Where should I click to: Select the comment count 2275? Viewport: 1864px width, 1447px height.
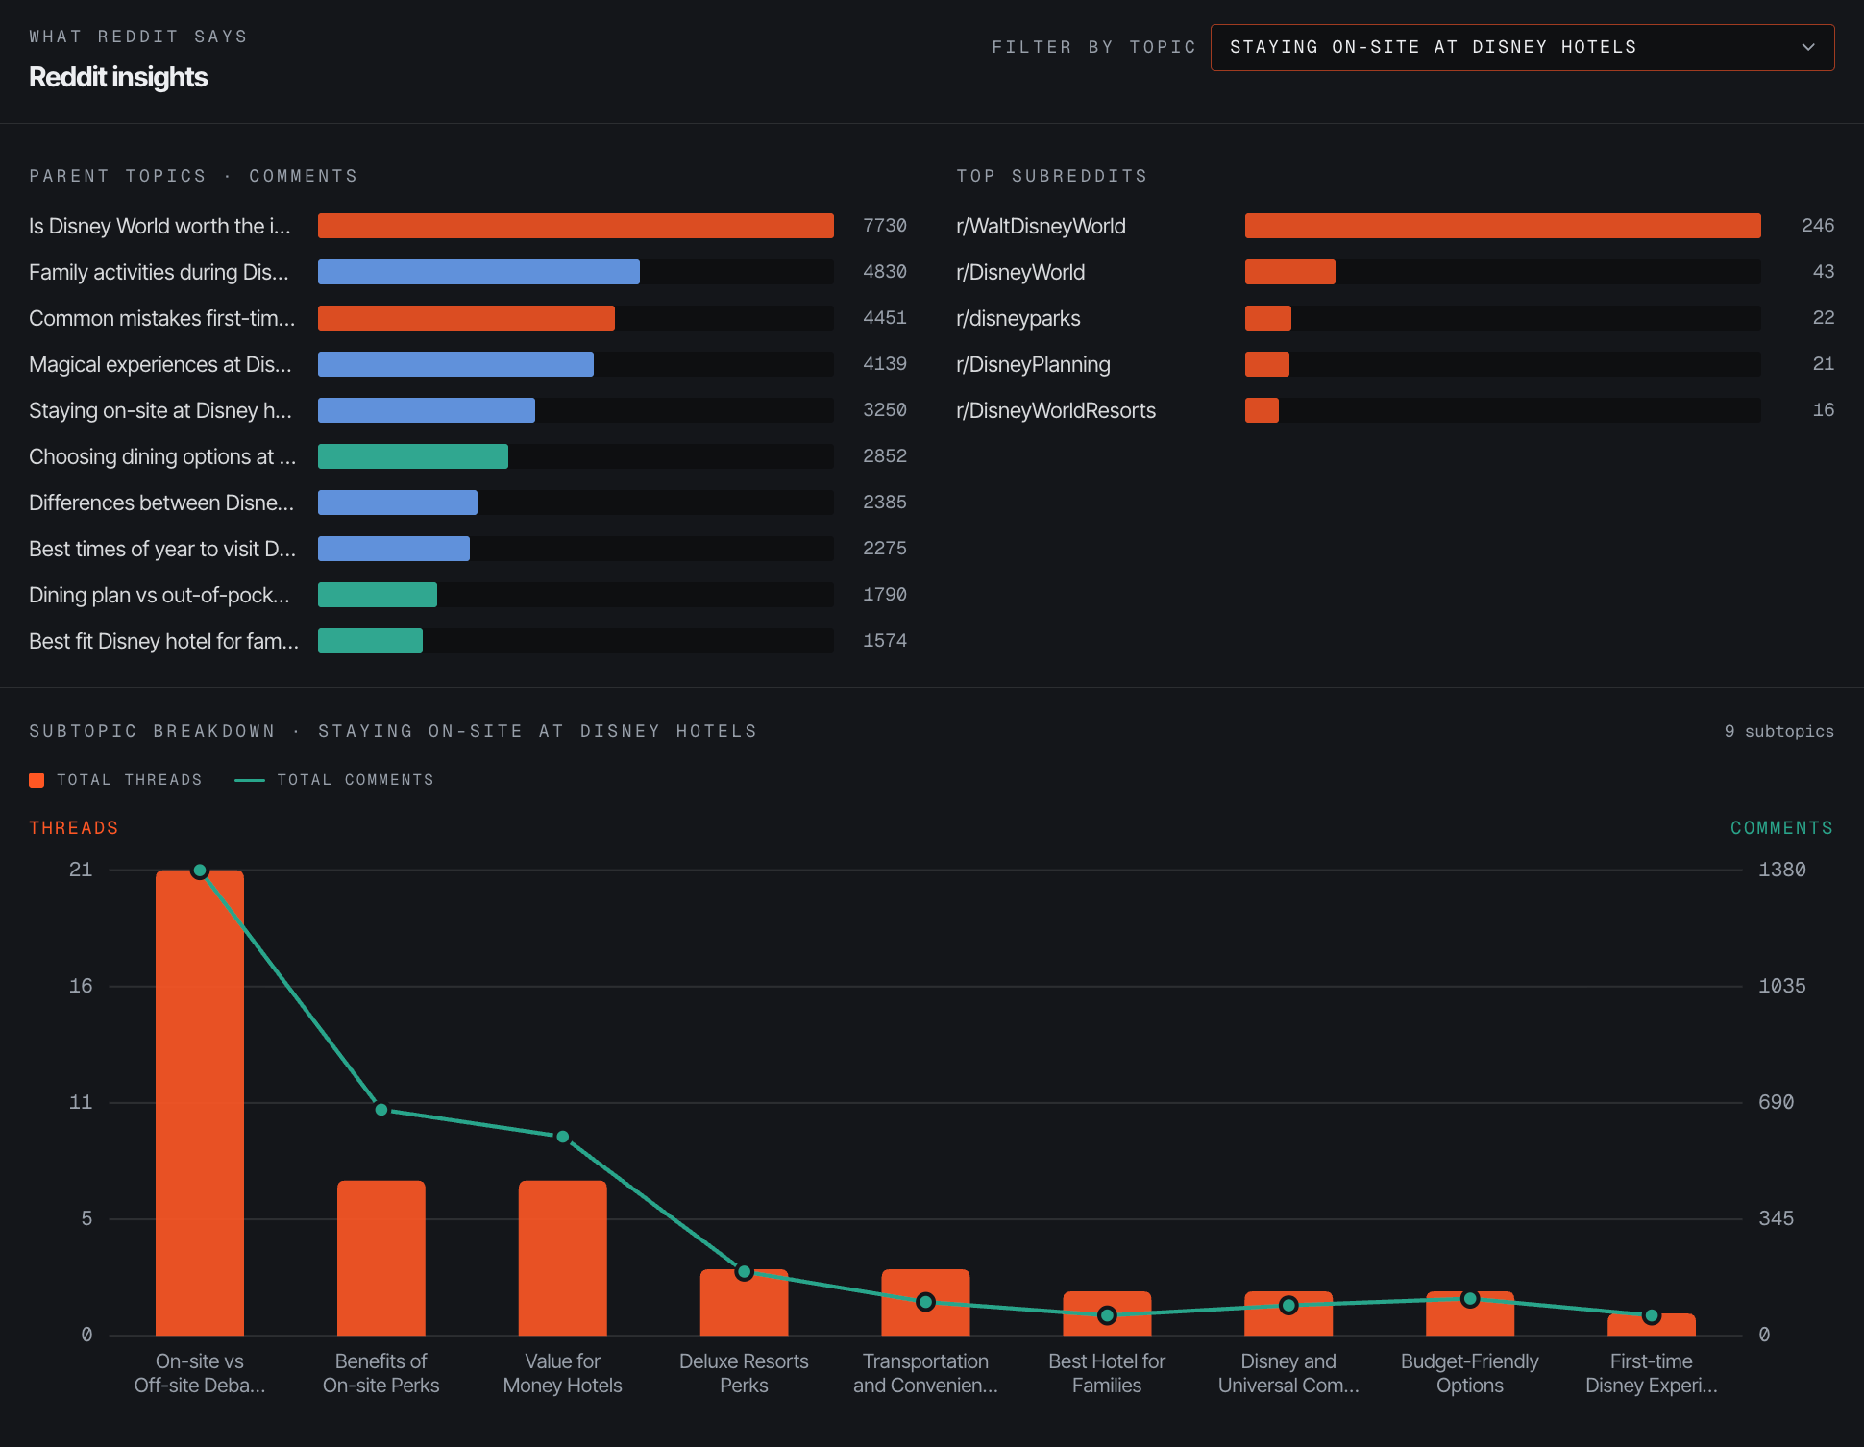885,549
